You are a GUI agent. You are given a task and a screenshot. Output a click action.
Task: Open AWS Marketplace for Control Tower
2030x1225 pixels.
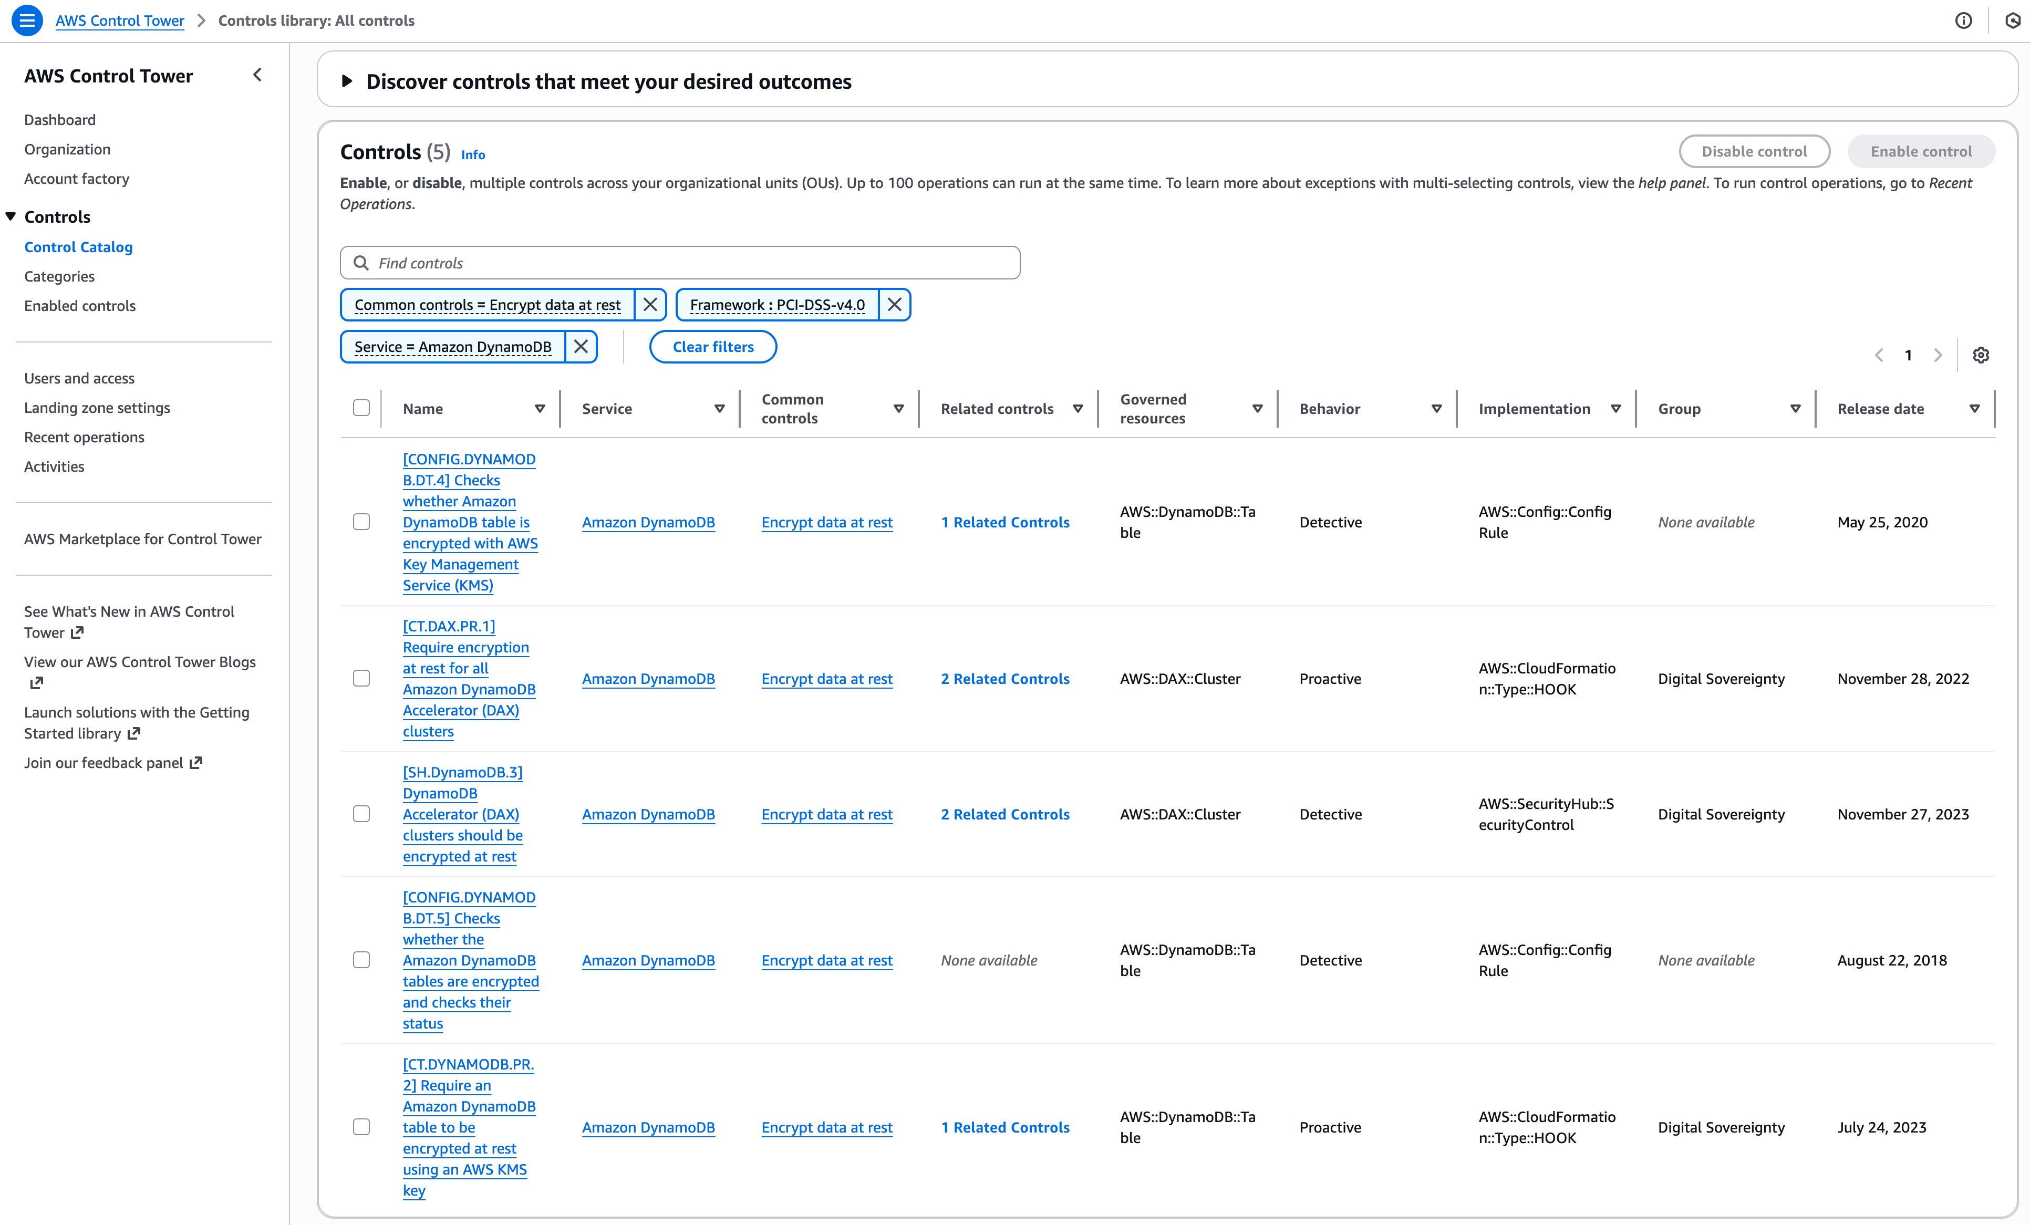pyautogui.click(x=142, y=539)
